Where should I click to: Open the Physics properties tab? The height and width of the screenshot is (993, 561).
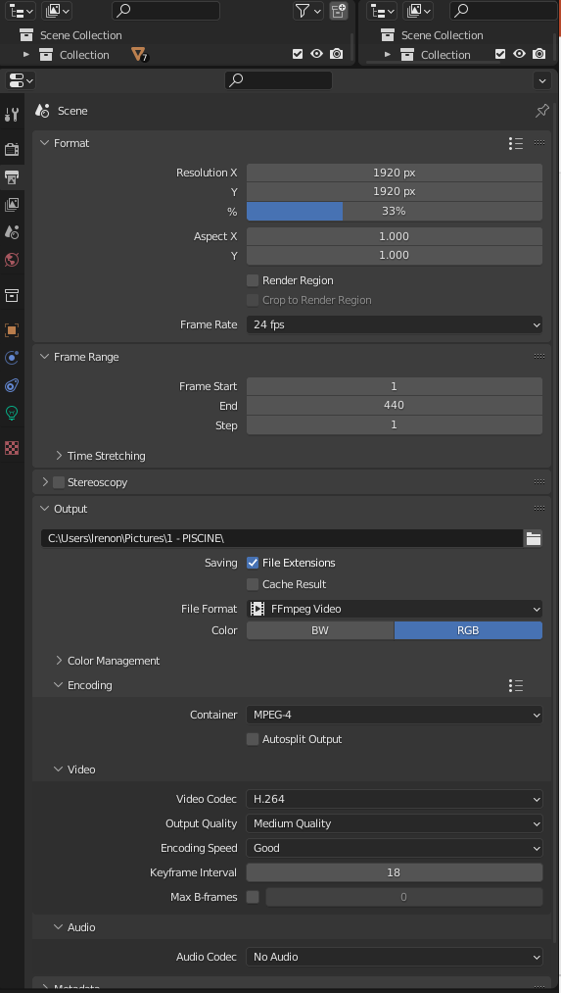pyautogui.click(x=12, y=358)
